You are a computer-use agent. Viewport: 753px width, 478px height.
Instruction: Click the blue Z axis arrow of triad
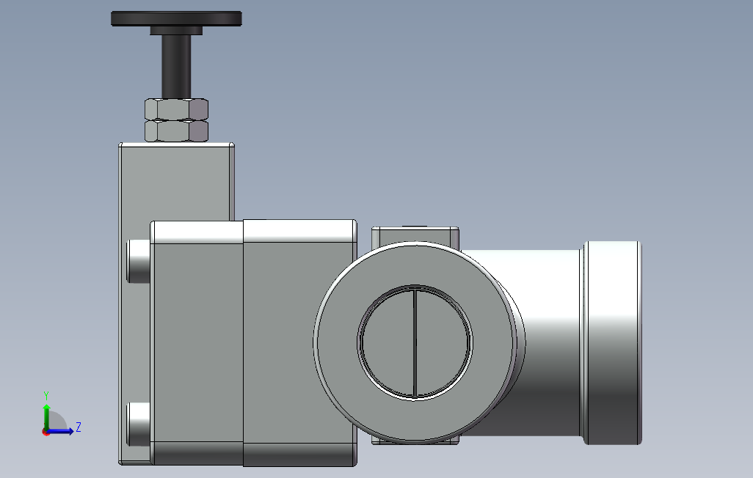point(62,431)
